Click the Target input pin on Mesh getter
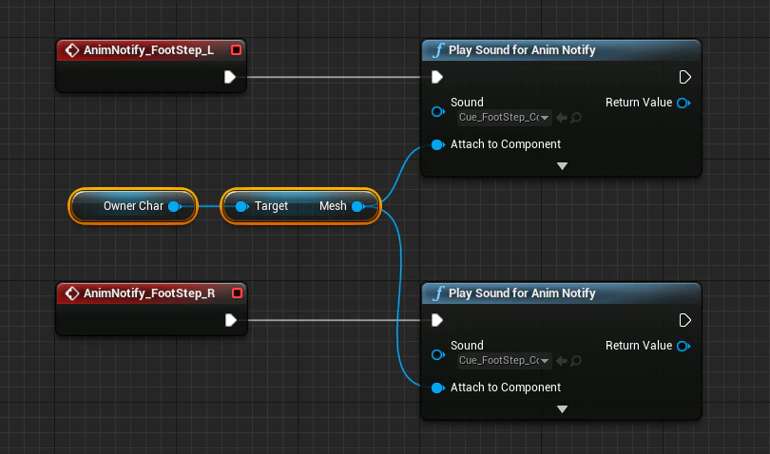770x454 pixels. point(241,207)
